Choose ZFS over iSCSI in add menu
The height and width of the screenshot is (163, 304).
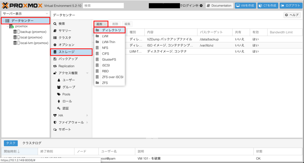tap(110, 77)
